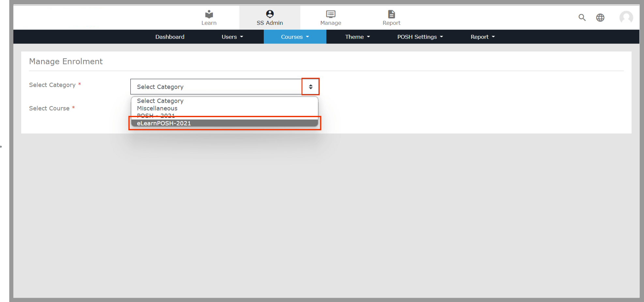Click the Manage Enrolment heading
The height and width of the screenshot is (302, 644).
[x=66, y=62]
